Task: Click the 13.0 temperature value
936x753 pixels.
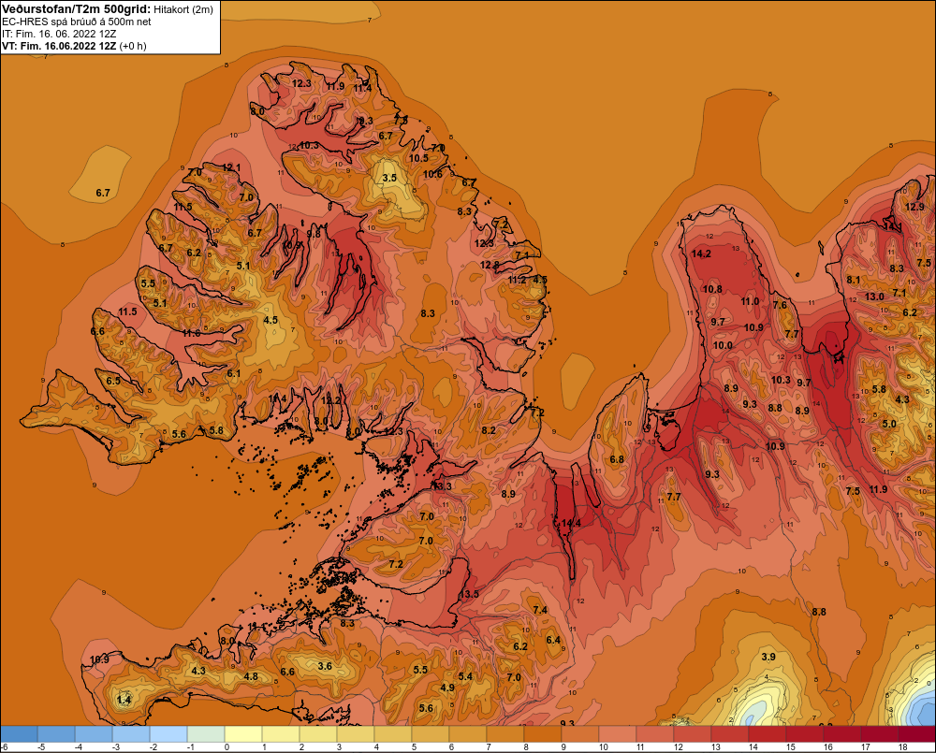Action: click(874, 297)
